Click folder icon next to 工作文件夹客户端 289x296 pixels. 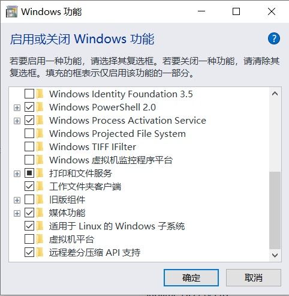point(40,186)
